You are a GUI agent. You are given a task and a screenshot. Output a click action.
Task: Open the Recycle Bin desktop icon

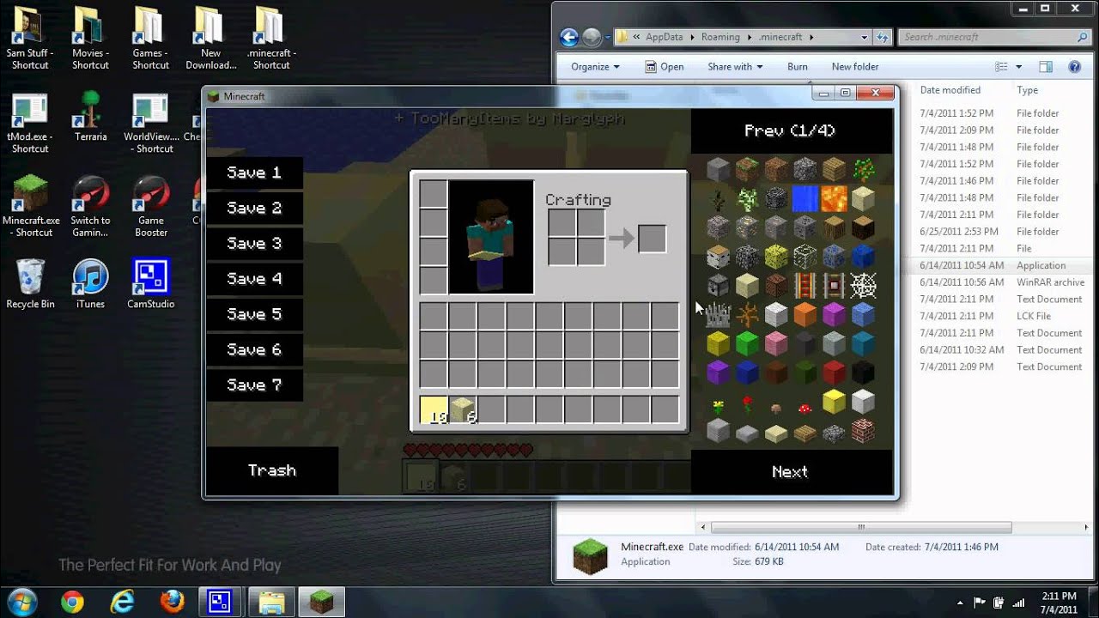30,283
